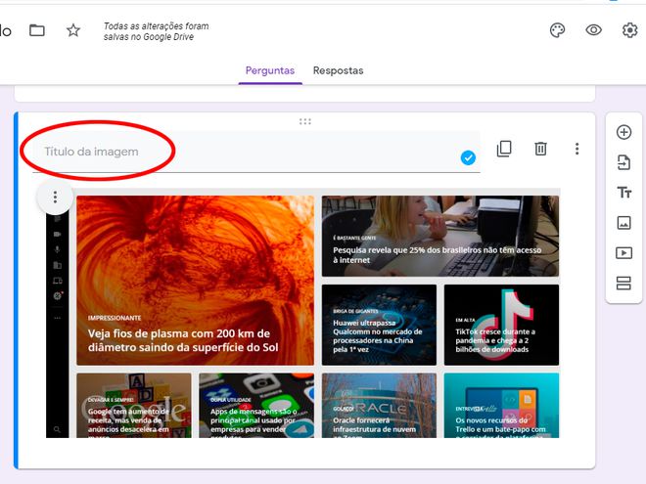Switch to the Perguntas tab

pos(270,70)
